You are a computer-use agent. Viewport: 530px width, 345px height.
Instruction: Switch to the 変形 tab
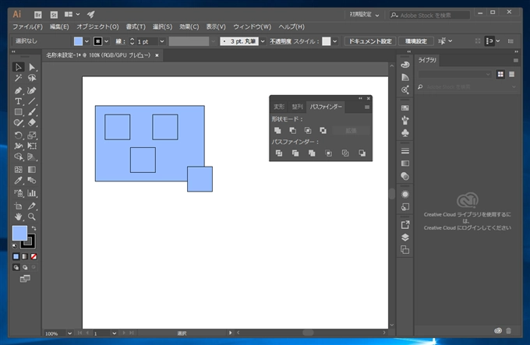pos(279,107)
